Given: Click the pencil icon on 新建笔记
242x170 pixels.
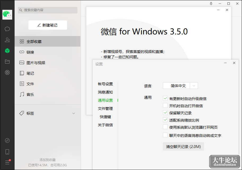Looking at the screenshot, I should [x=39, y=25].
